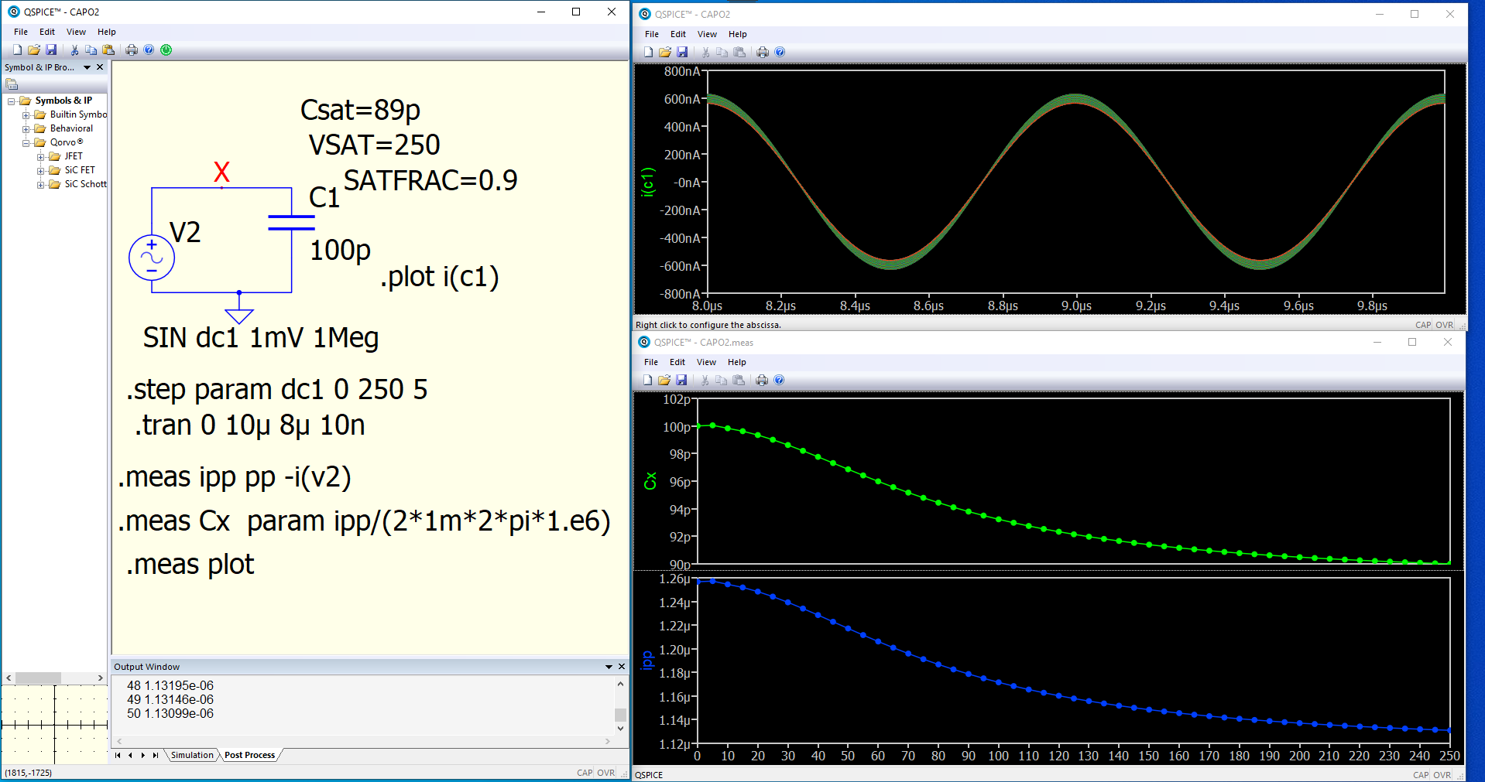
Task: Click Print icon in CAPO2.meas window
Action: [x=762, y=380]
